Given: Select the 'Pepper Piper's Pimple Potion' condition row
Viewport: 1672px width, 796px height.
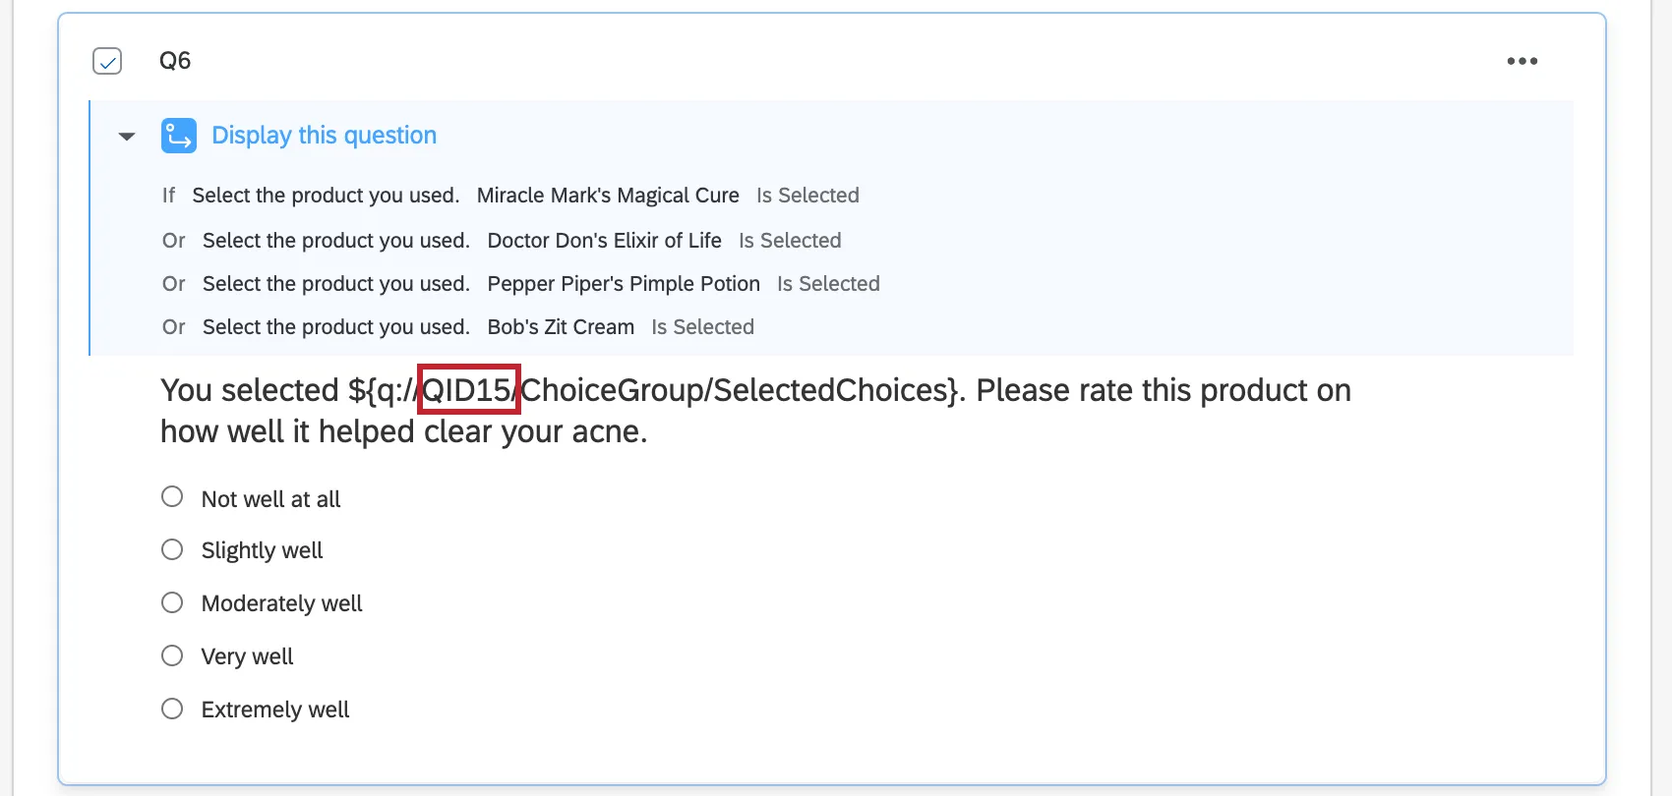Looking at the screenshot, I should click(624, 283).
